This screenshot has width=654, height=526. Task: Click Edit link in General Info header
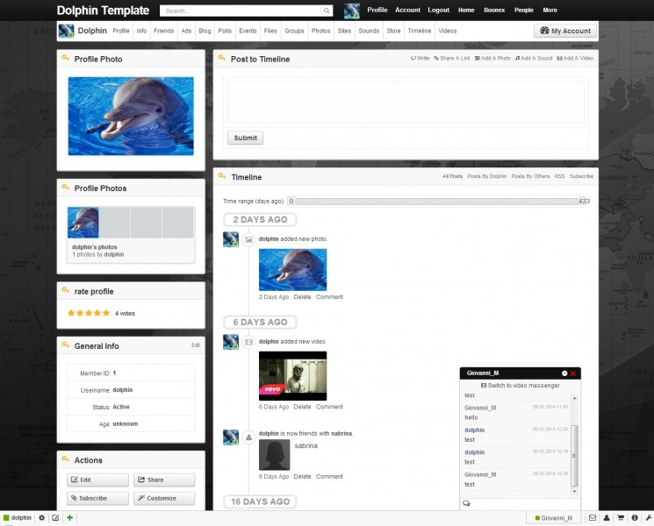(x=196, y=345)
